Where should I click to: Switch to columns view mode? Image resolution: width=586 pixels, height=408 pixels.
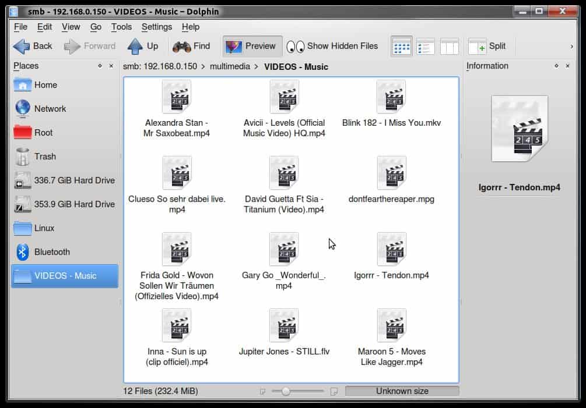pos(449,47)
